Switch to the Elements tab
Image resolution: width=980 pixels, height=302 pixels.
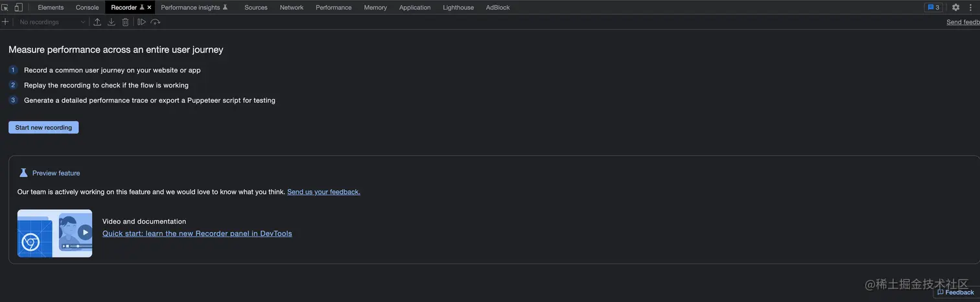(51, 8)
